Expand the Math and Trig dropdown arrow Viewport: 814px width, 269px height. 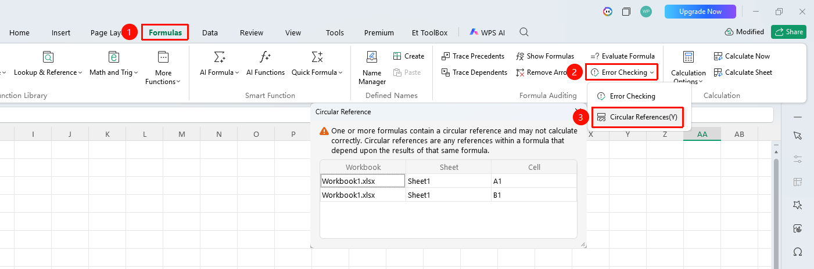[x=136, y=73]
